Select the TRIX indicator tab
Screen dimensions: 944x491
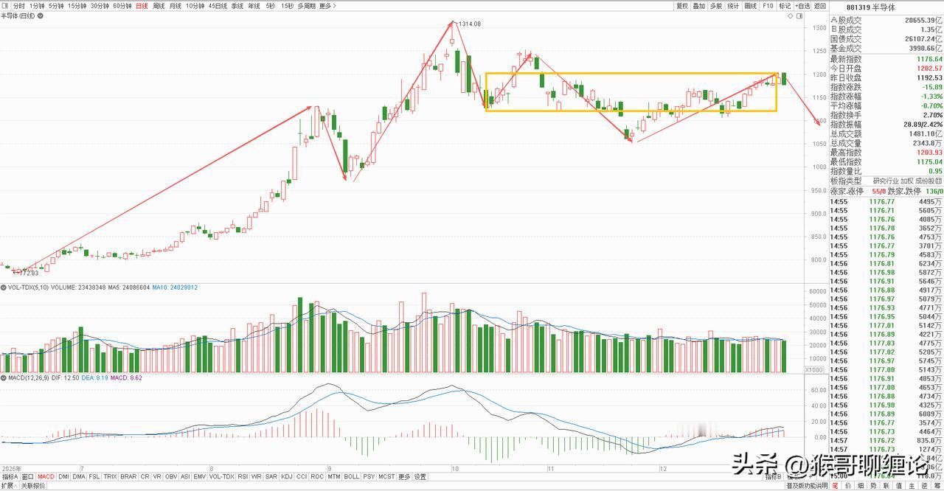click(x=110, y=476)
